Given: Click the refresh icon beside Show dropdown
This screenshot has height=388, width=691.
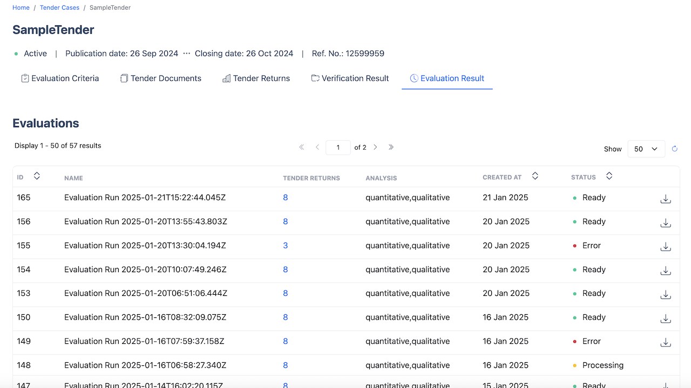Looking at the screenshot, I should [x=674, y=149].
